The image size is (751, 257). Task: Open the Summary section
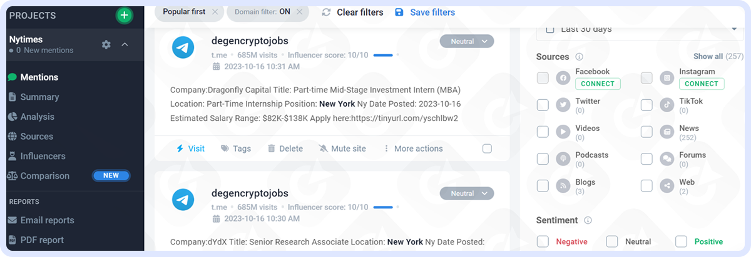click(x=39, y=97)
